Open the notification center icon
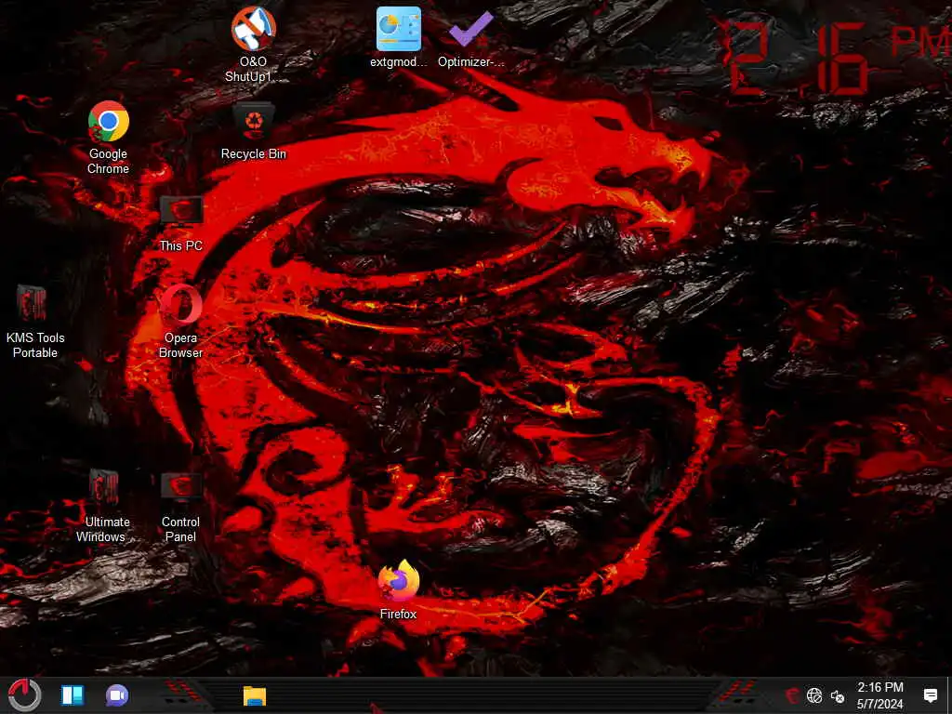 [x=930, y=695]
